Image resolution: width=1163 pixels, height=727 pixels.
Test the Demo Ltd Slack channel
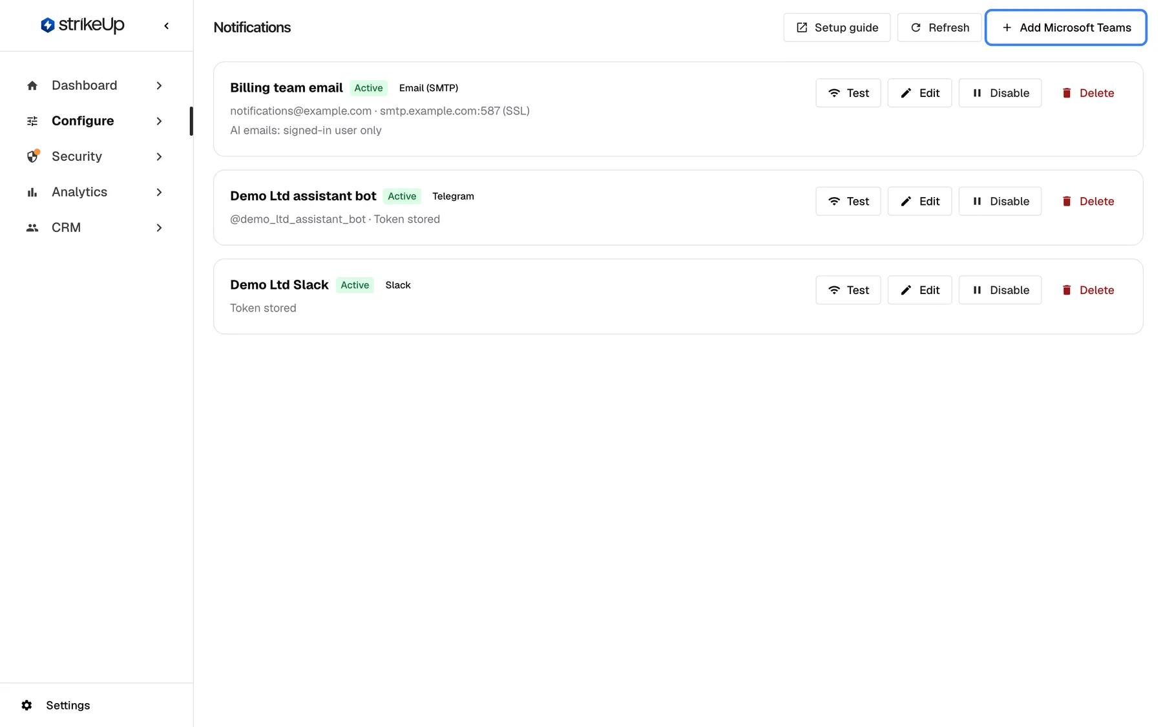(x=848, y=290)
